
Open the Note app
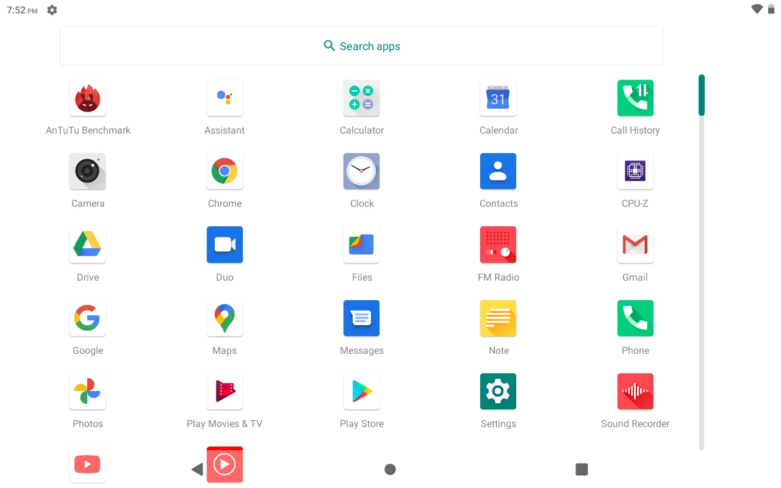point(498,318)
